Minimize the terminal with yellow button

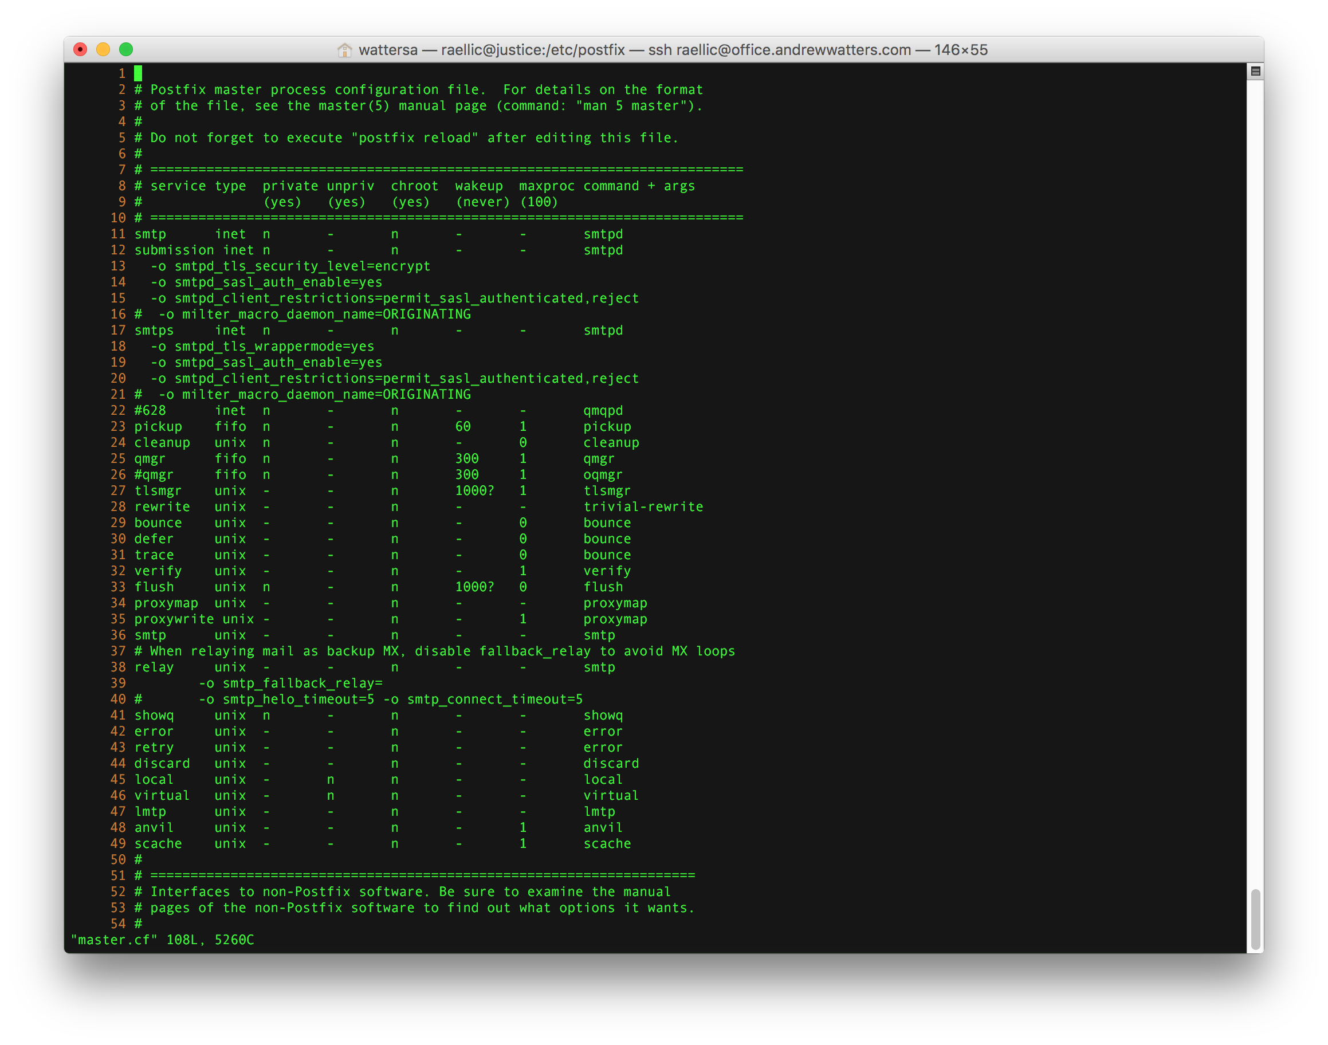pos(103,50)
